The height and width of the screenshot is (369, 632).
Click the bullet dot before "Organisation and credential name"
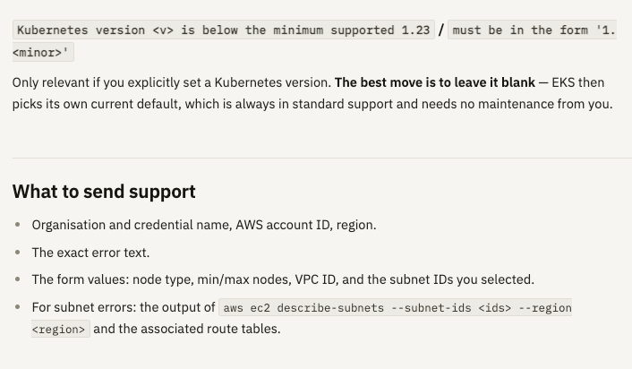point(17,225)
